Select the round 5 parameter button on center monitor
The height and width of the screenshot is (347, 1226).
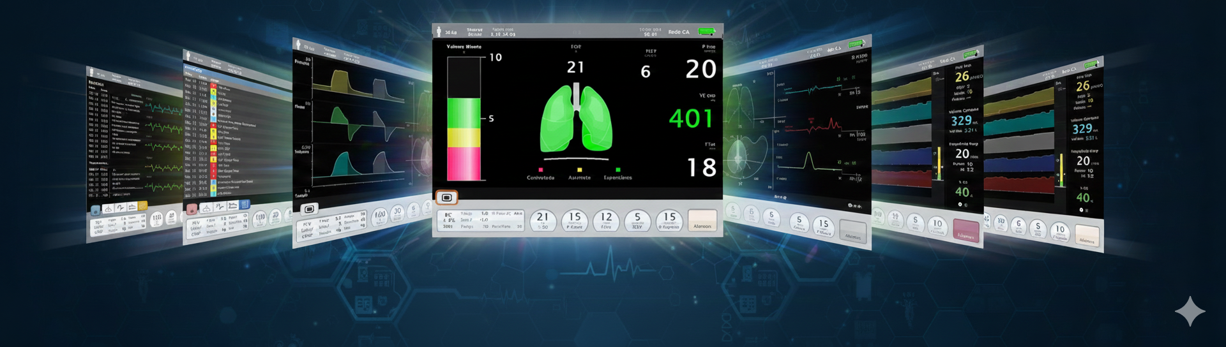pos(637,221)
